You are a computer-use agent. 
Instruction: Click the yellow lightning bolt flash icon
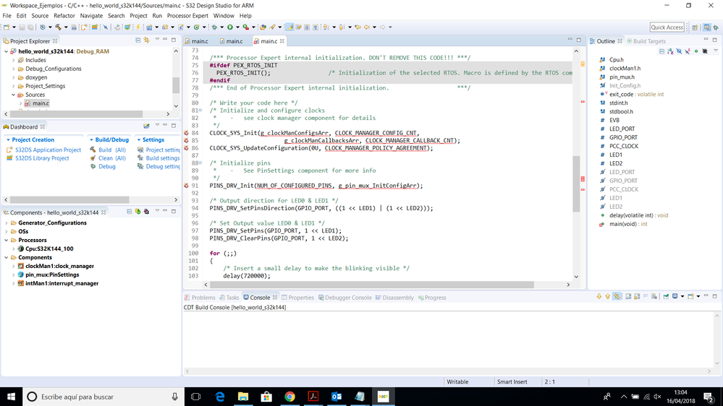coord(138,27)
